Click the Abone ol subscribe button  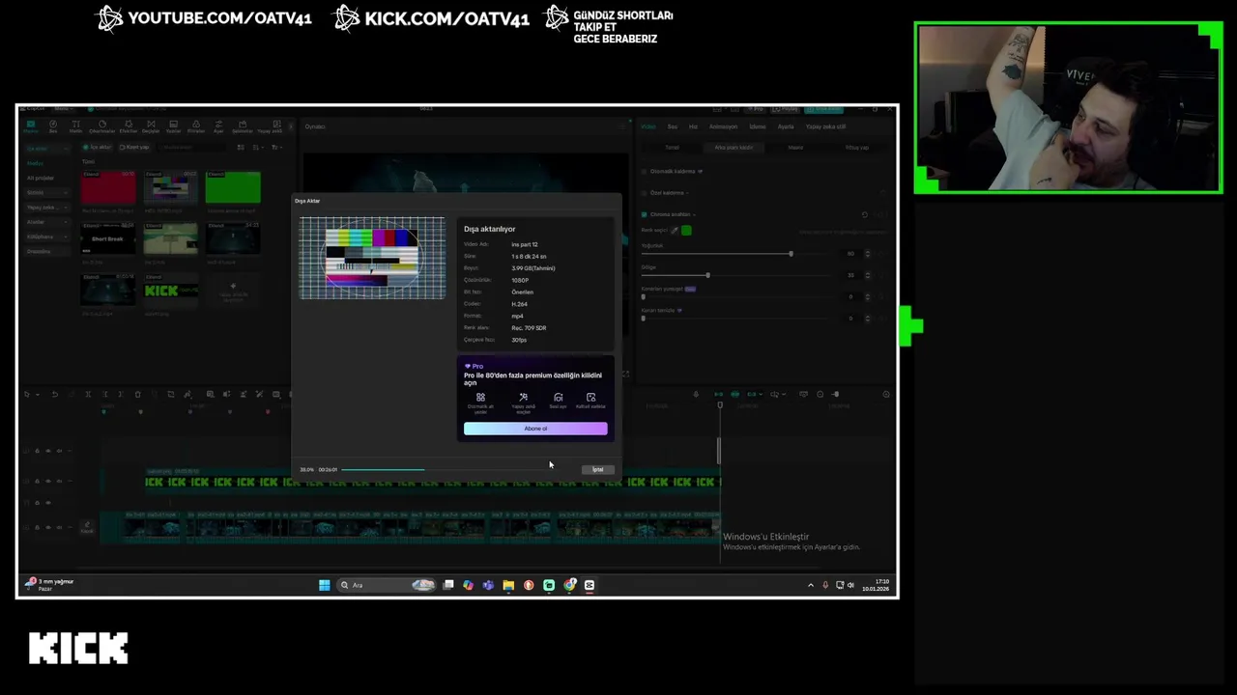coord(535,429)
